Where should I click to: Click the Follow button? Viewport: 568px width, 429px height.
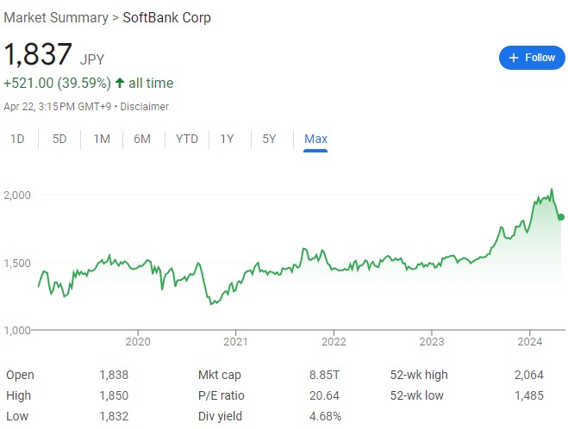532,58
